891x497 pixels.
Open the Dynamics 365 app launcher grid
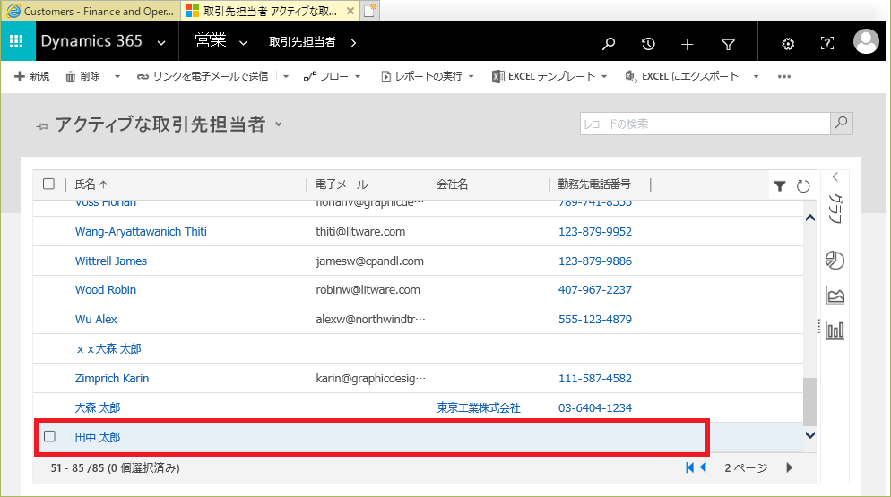[x=16, y=41]
